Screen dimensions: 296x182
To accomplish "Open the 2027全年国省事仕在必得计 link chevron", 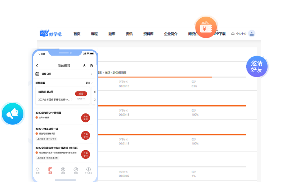I will (72, 99).
